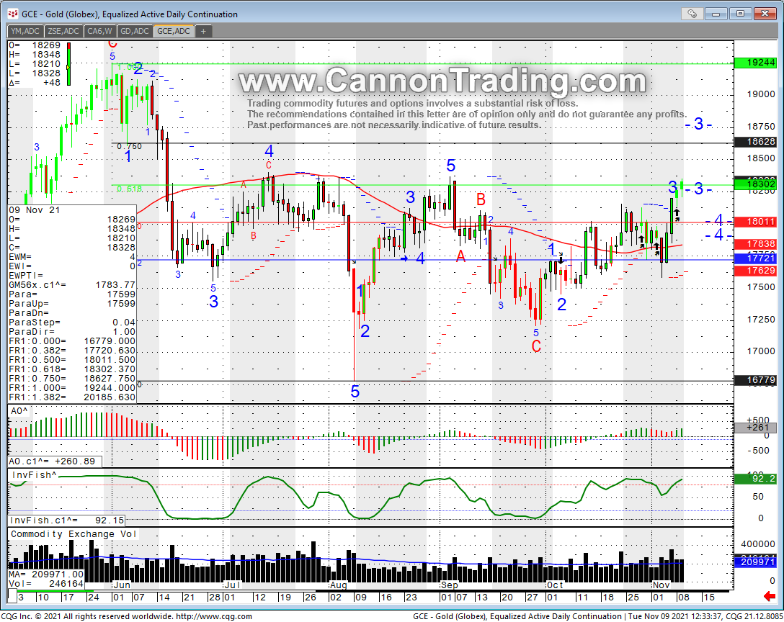
Task: Click the 0.750 Fibonacci level label
Action: pyautogui.click(x=130, y=146)
